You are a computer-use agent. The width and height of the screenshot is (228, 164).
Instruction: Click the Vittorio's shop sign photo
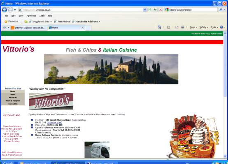click(x=51, y=101)
